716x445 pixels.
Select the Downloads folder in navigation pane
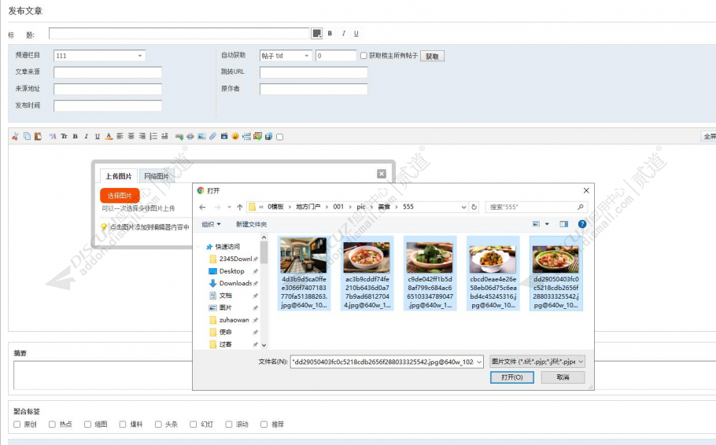(234, 283)
